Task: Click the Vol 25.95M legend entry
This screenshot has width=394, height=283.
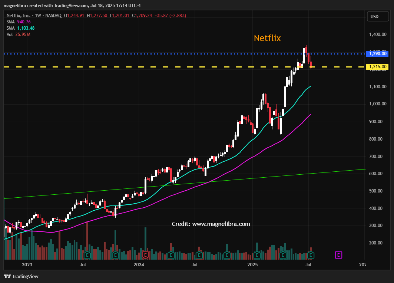Action: [18, 34]
